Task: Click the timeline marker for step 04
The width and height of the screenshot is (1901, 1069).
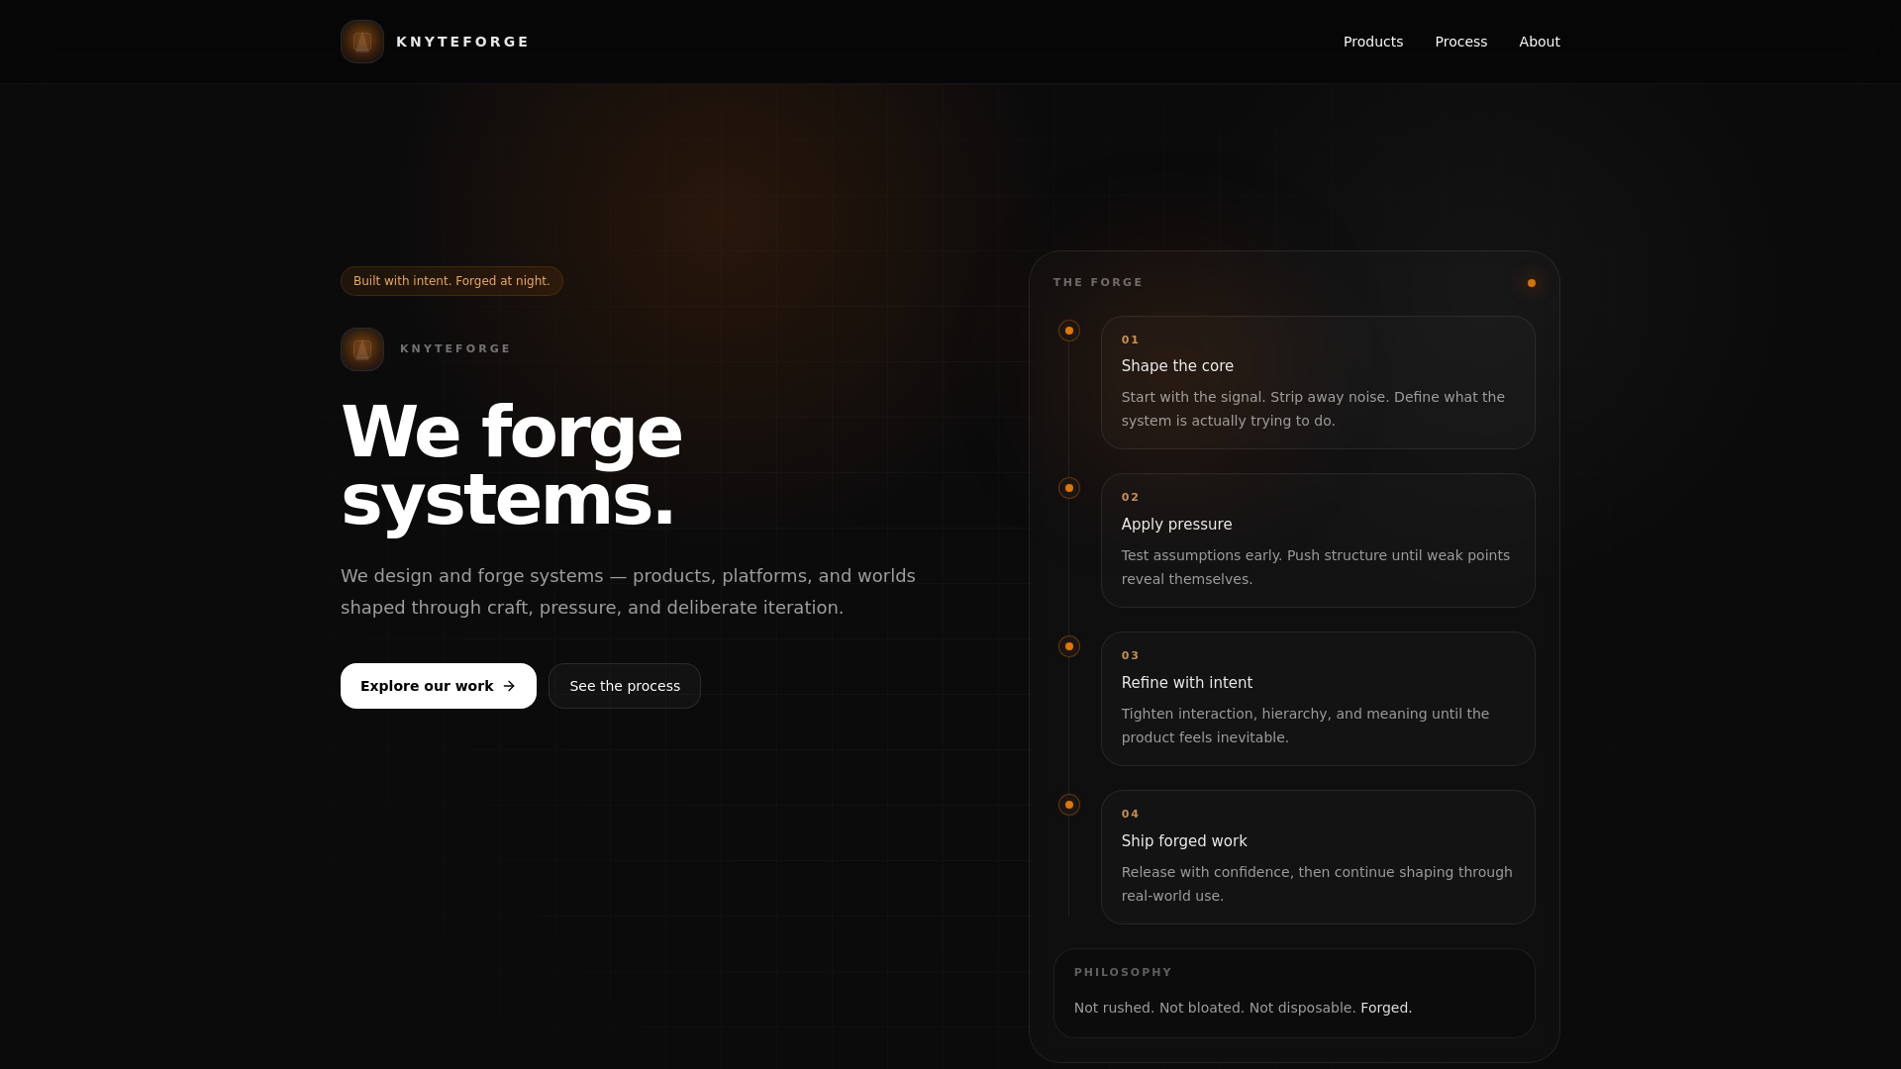Action: point(1069,805)
